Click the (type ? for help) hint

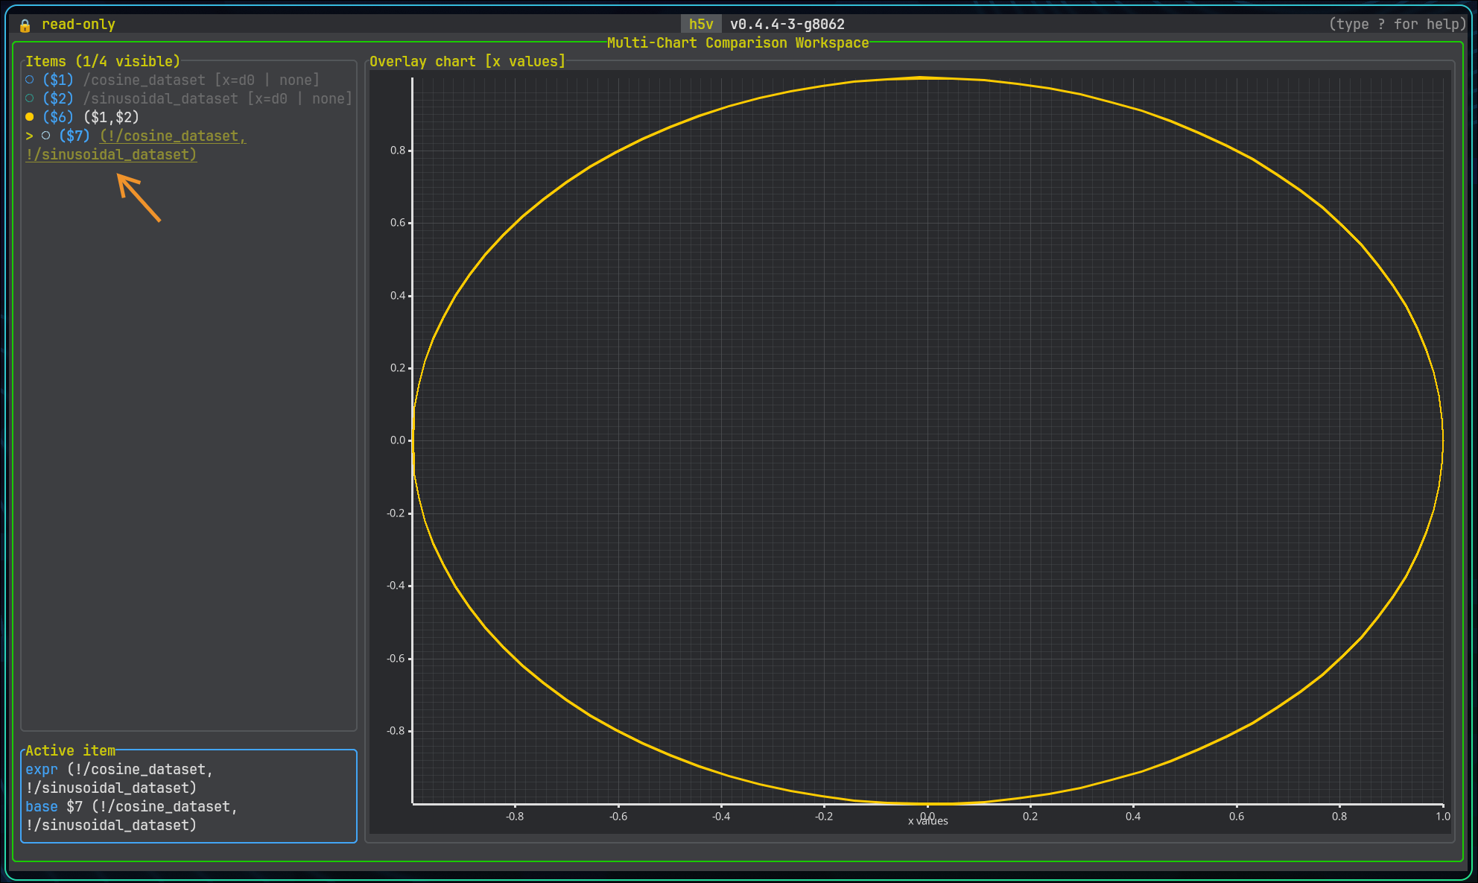click(1398, 24)
